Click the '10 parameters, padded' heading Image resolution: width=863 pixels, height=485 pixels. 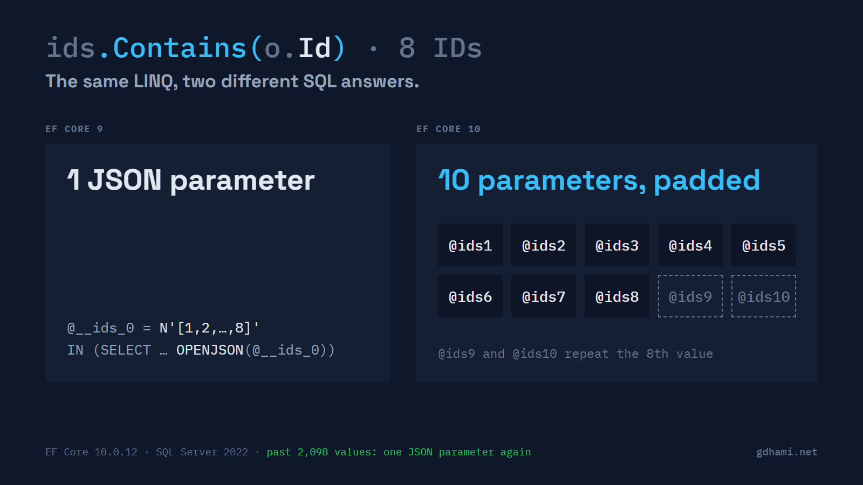[x=599, y=181]
